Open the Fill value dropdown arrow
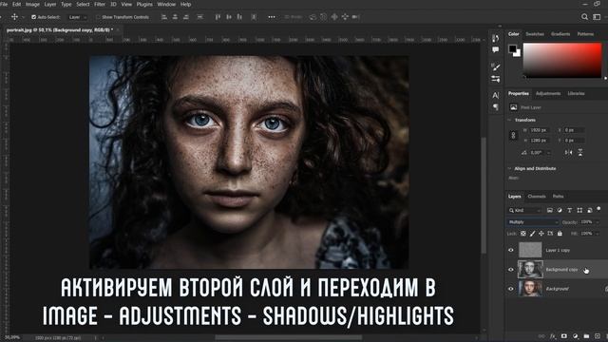Viewport: 608px width, 342px height. (x=598, y=234)
